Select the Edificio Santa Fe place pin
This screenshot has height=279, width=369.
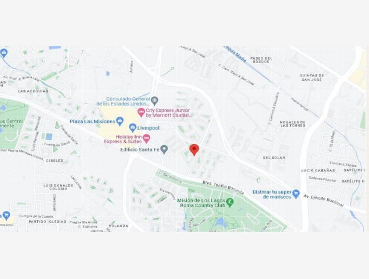coord(164,149)
